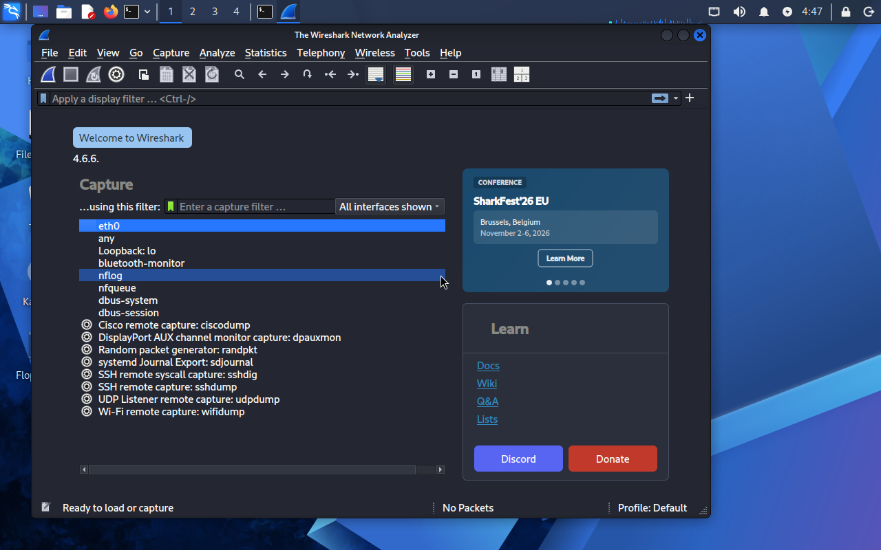This screenshot has height=550, width=881.
Task: Toggle auto-scroll during live capture
Action: [376, 74]
